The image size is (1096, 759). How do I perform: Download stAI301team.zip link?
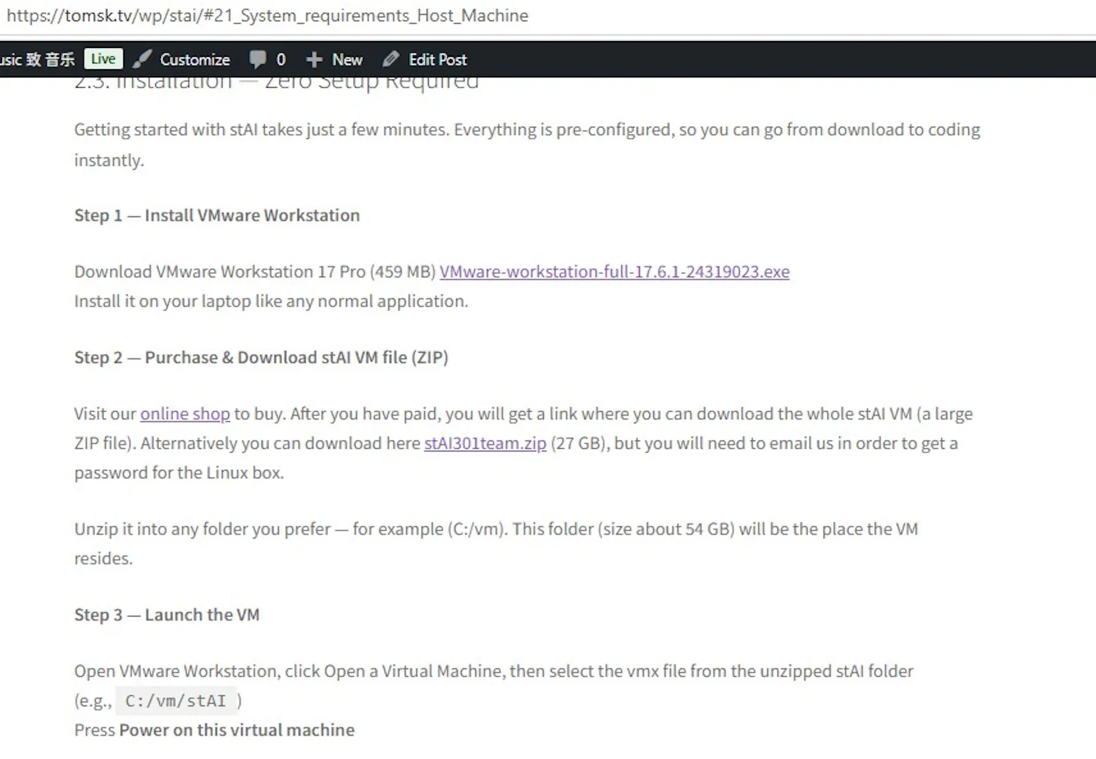tap(485, 443)
